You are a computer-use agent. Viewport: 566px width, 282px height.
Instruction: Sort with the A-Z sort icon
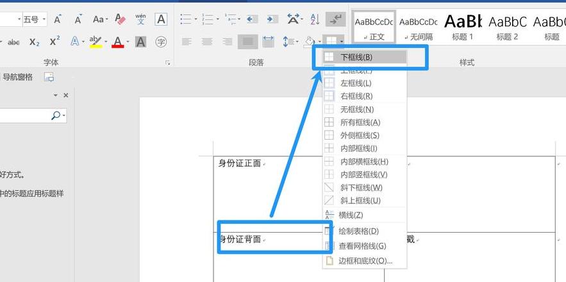315,19
